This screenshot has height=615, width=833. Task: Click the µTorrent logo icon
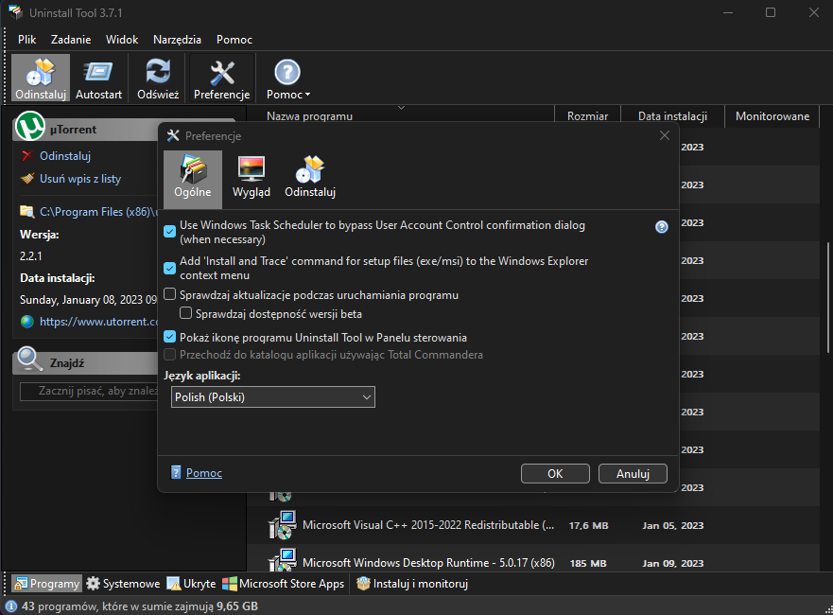click(x=30, y=126)
